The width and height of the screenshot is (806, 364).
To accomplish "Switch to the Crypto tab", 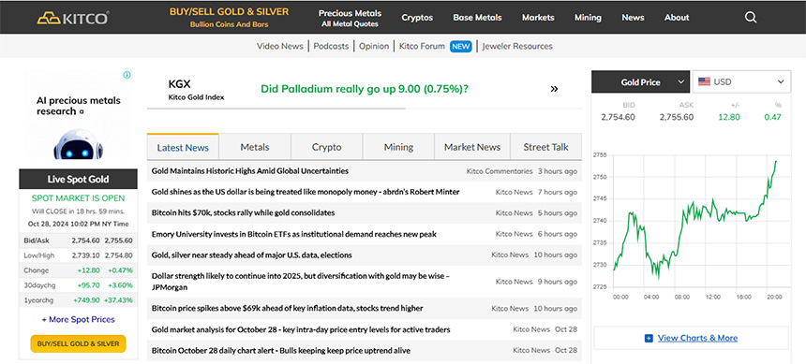I will point(327,147).
